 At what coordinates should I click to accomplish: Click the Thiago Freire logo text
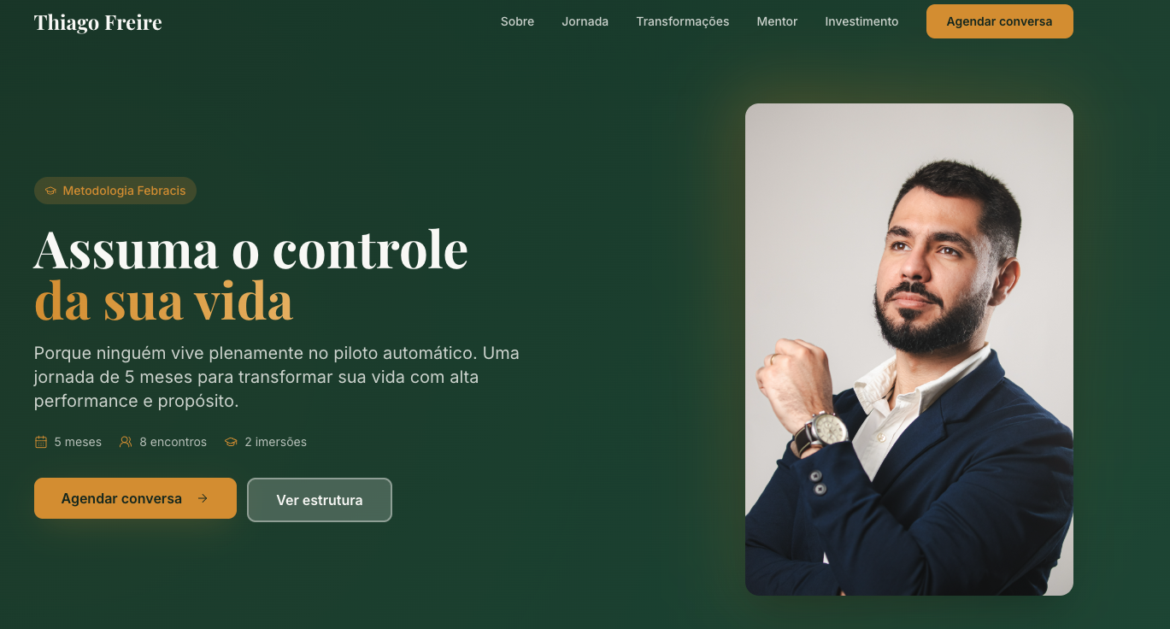click(x=97, y=22)
